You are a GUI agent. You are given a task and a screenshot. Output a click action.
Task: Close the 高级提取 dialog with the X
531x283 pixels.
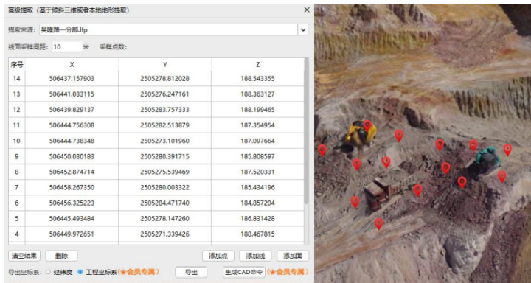pyautogui.click(x=307, y=10)
